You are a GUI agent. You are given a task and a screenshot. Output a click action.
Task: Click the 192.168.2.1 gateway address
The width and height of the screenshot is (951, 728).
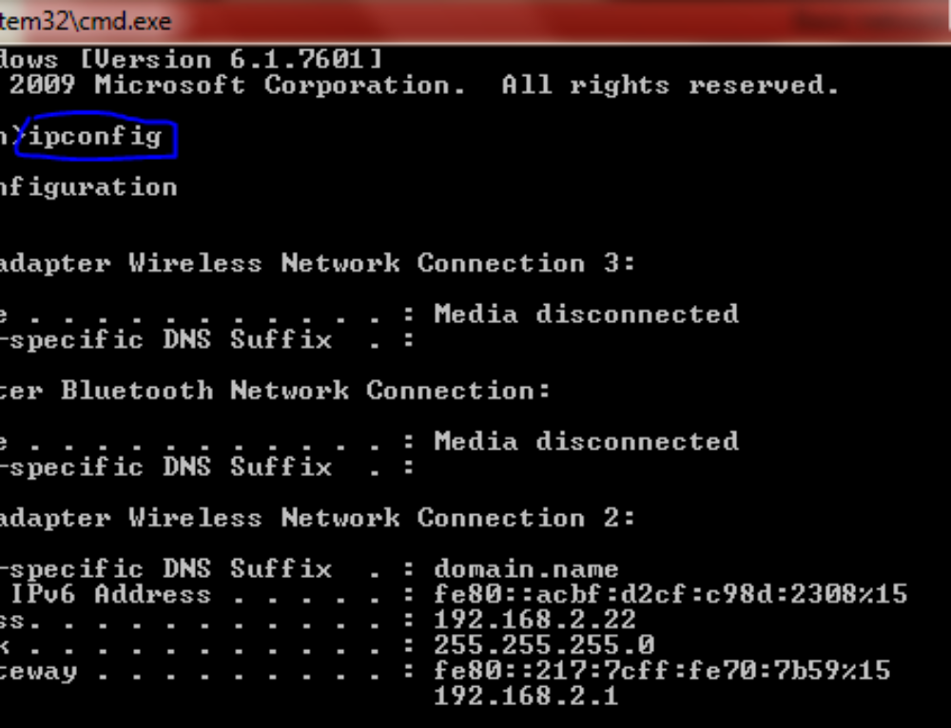click(x=526, y=697)
